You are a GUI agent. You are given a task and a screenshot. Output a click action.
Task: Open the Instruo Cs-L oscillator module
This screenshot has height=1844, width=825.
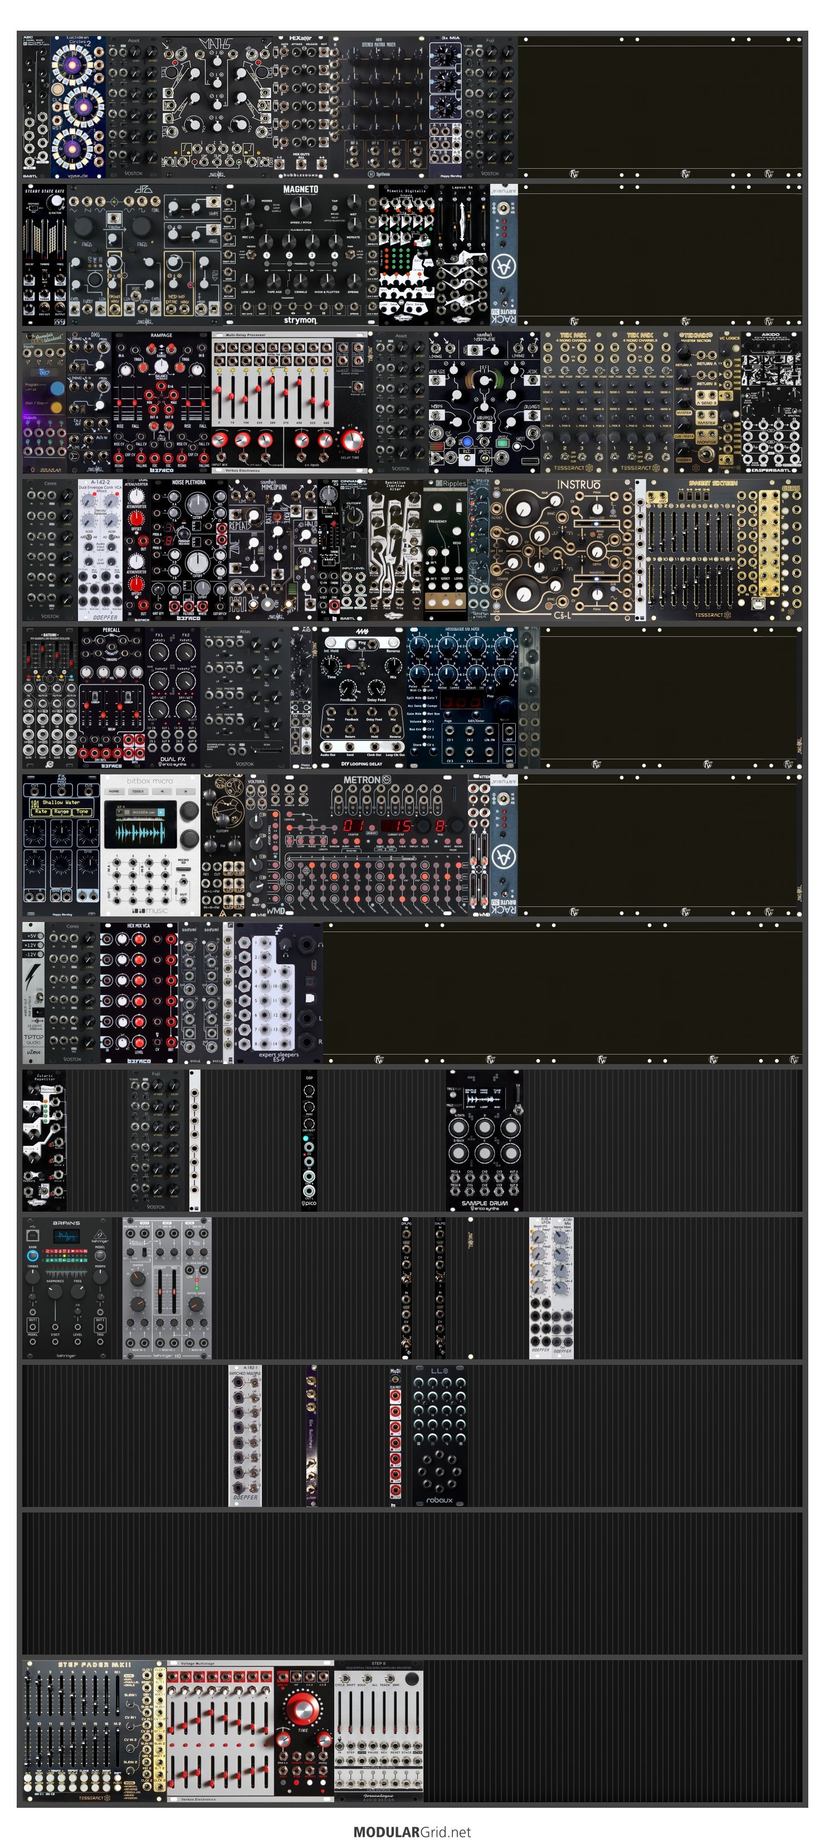pos(563,550)
